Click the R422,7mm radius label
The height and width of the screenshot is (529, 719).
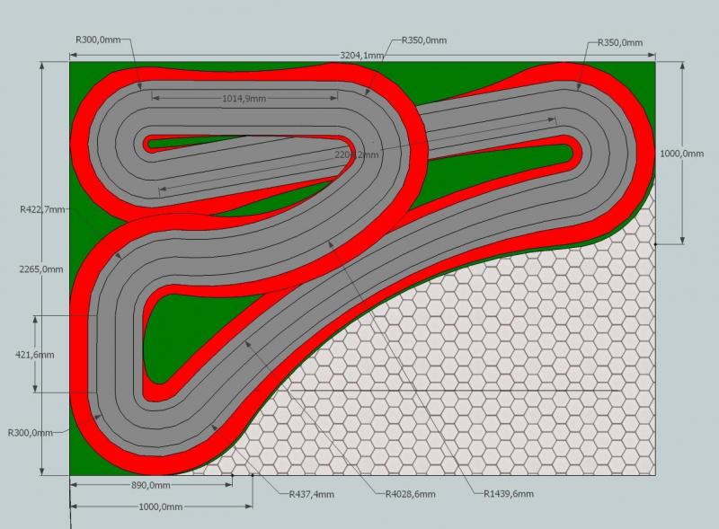pos(42,208)
